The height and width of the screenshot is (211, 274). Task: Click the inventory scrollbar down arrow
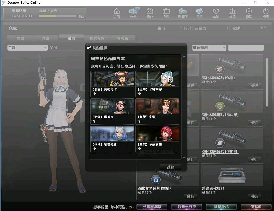[267, 198]
